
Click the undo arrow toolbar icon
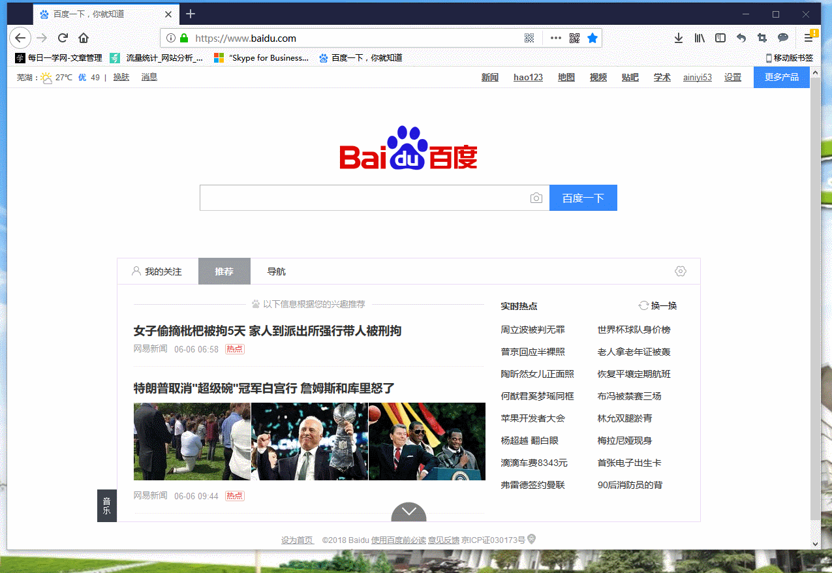[741, 39]
